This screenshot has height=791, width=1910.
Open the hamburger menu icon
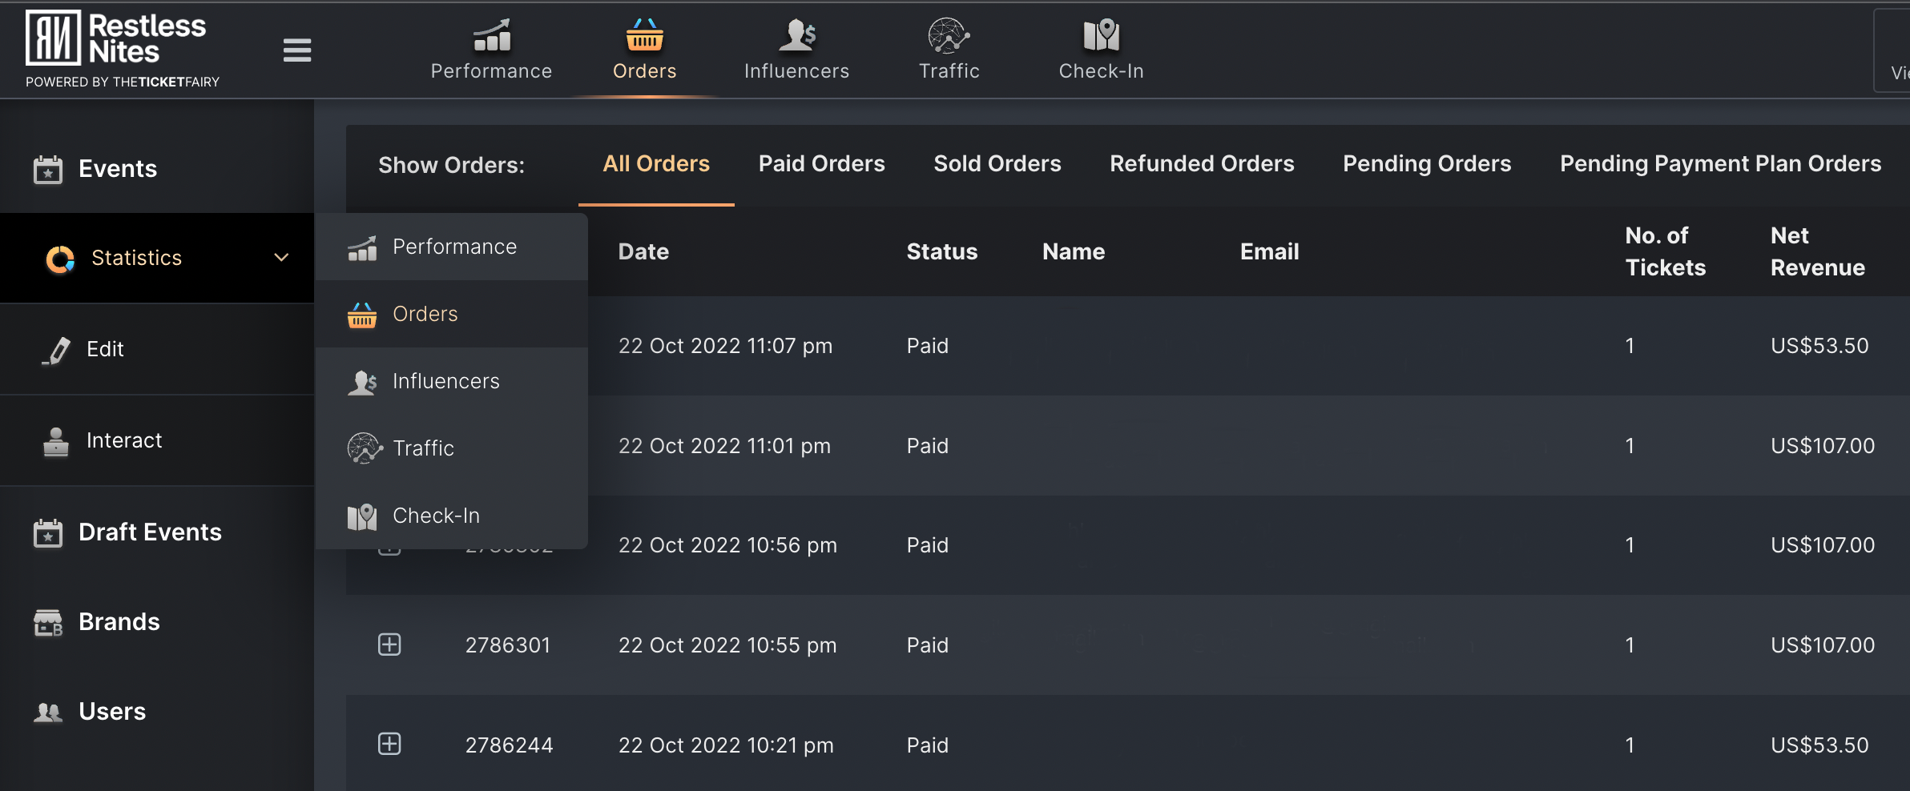click(x=296, y=50)
